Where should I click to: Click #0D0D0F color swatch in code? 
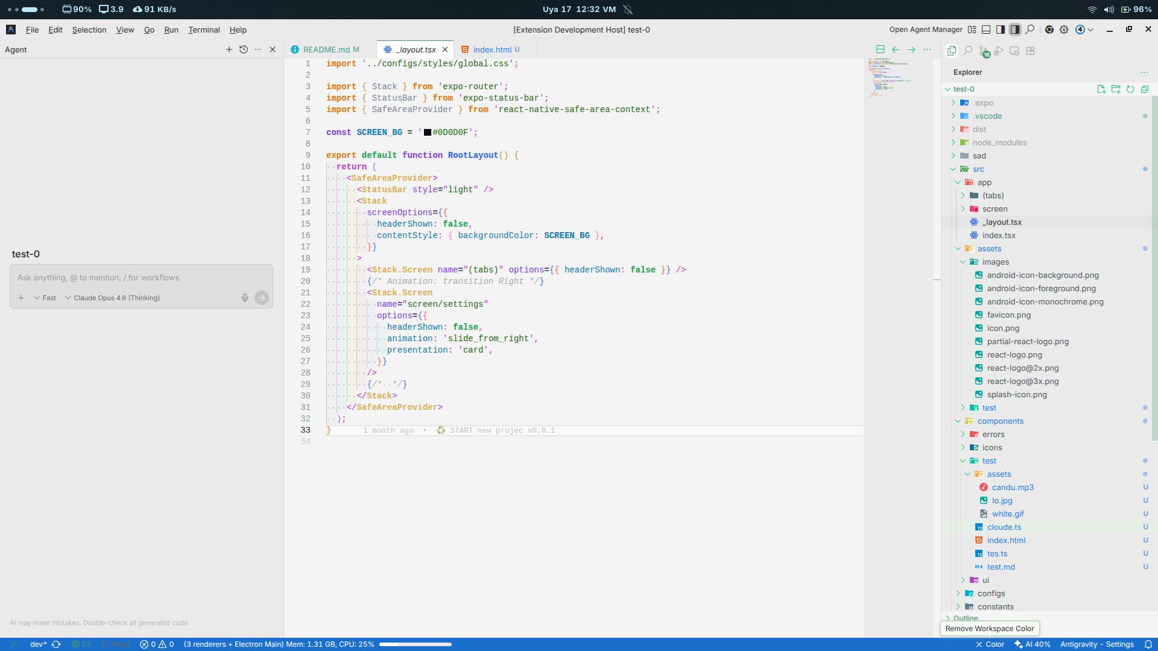tap(428, 133)
